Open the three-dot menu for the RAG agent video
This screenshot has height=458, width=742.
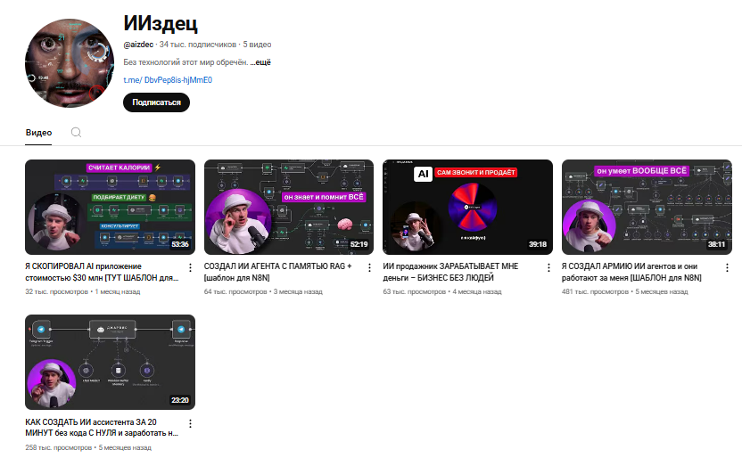tap(368, 267)
